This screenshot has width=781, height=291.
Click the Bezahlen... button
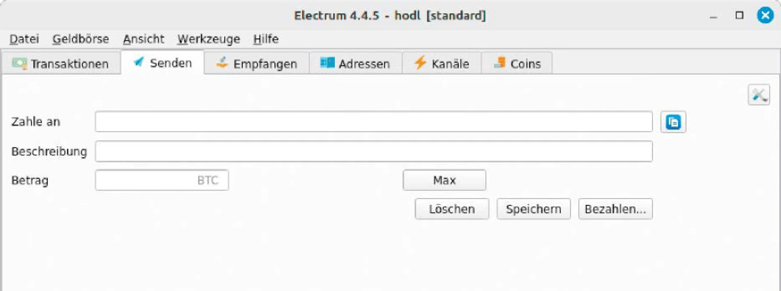(615, 209)
